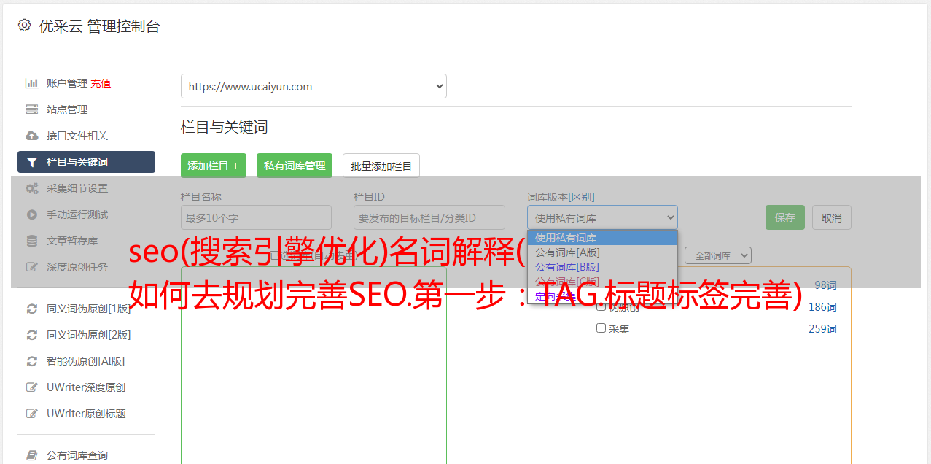
Task: Open 账户管理 via its bar chart icon
Action: pyautogui.click(x=32, y=83)
